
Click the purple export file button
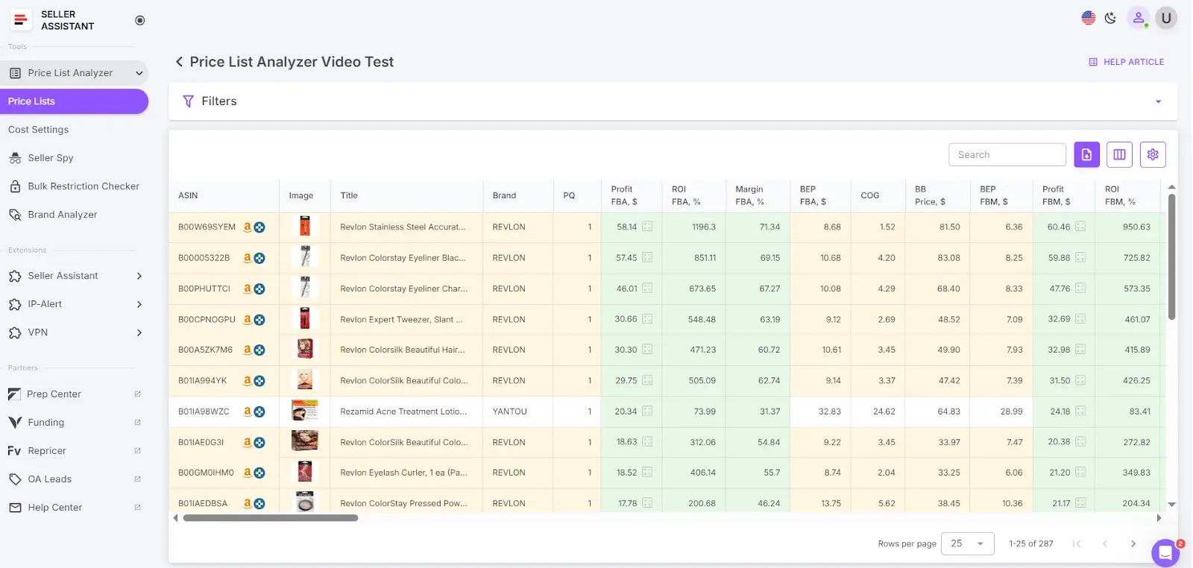1086,154
